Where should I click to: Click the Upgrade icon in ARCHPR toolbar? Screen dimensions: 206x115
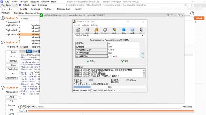[115, 30]
